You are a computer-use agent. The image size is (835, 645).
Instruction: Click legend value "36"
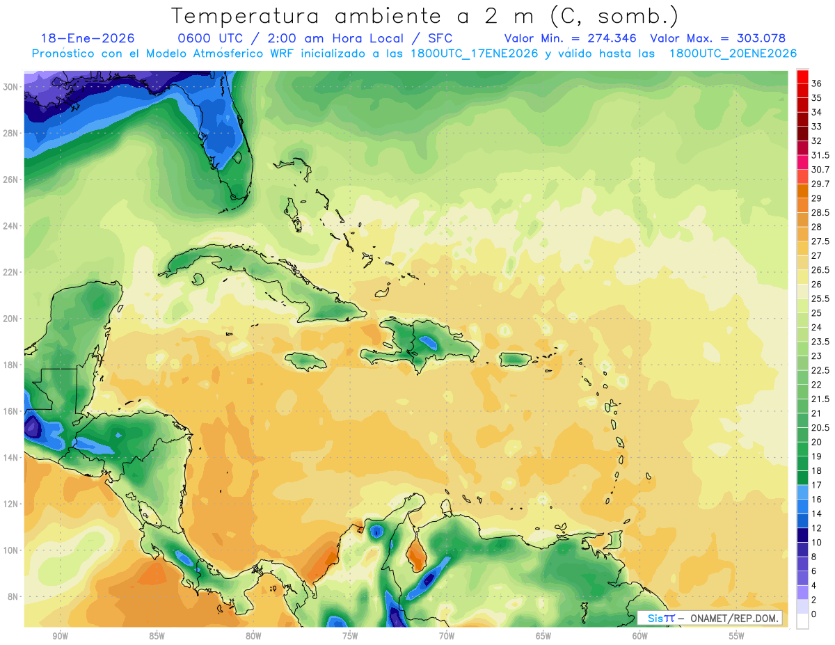[817, 83]
